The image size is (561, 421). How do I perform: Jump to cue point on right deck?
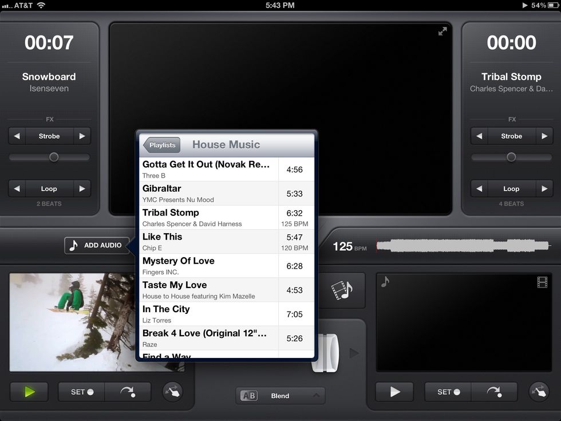[x=494, y=392]
